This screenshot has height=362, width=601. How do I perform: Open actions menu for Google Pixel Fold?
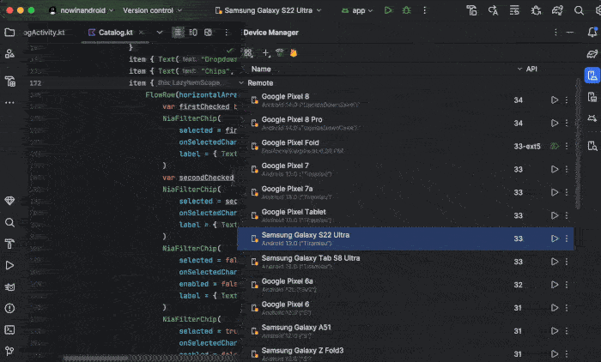point(567,147)
